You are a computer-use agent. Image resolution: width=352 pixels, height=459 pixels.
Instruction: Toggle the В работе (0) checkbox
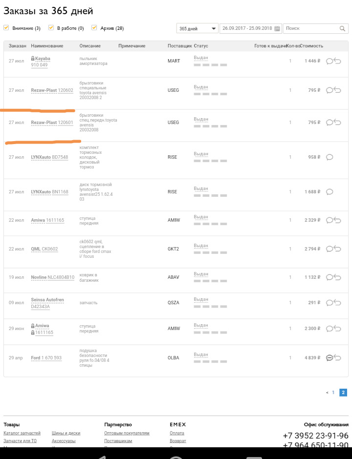pos(51,28)
